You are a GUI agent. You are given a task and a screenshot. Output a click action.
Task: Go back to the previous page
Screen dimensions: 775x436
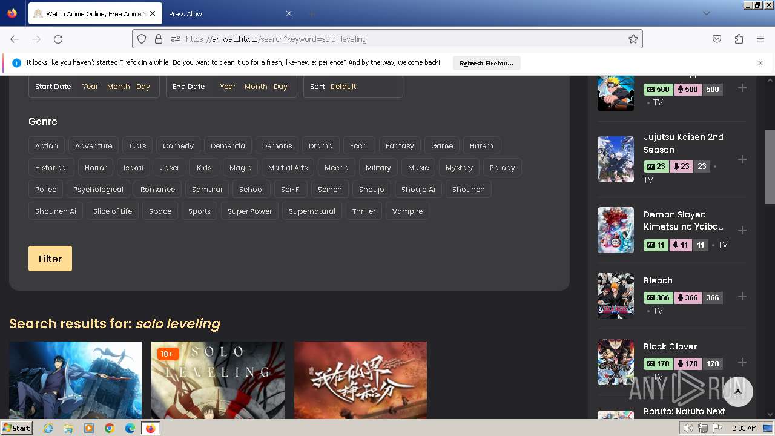(15, 39)
